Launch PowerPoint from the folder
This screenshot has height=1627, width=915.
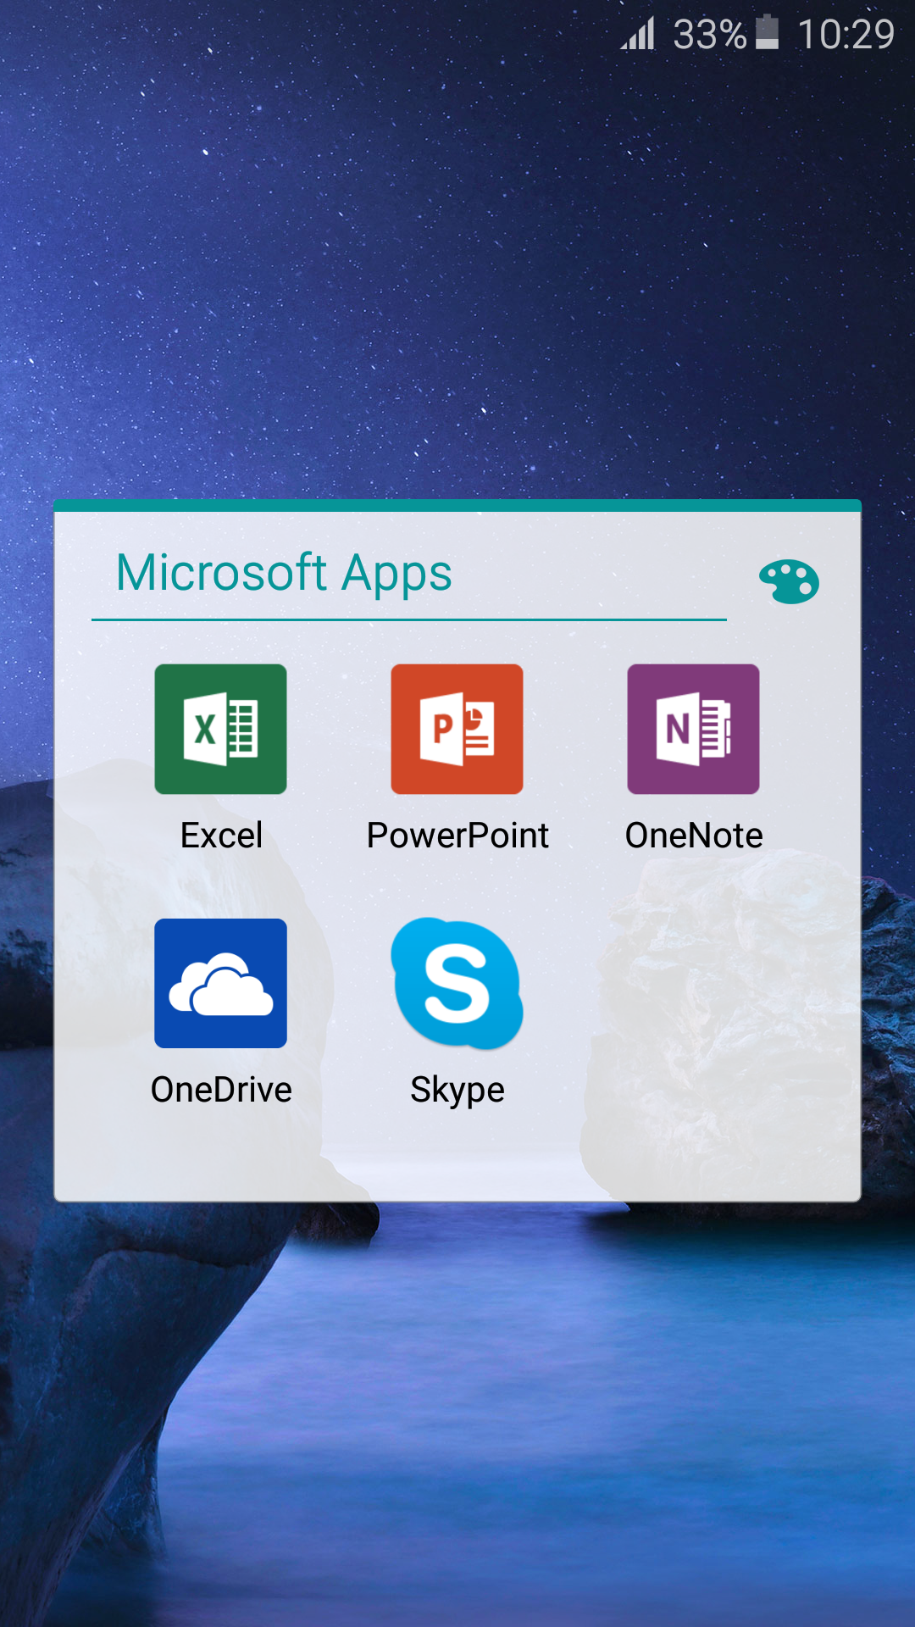457,729
